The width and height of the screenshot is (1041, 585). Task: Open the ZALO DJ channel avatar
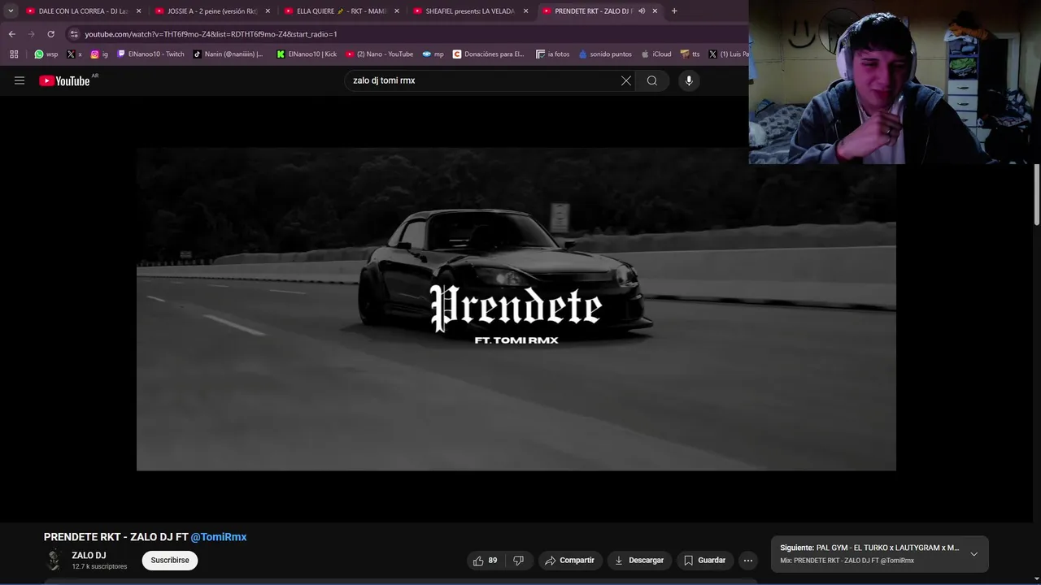[x=54, y=560]
